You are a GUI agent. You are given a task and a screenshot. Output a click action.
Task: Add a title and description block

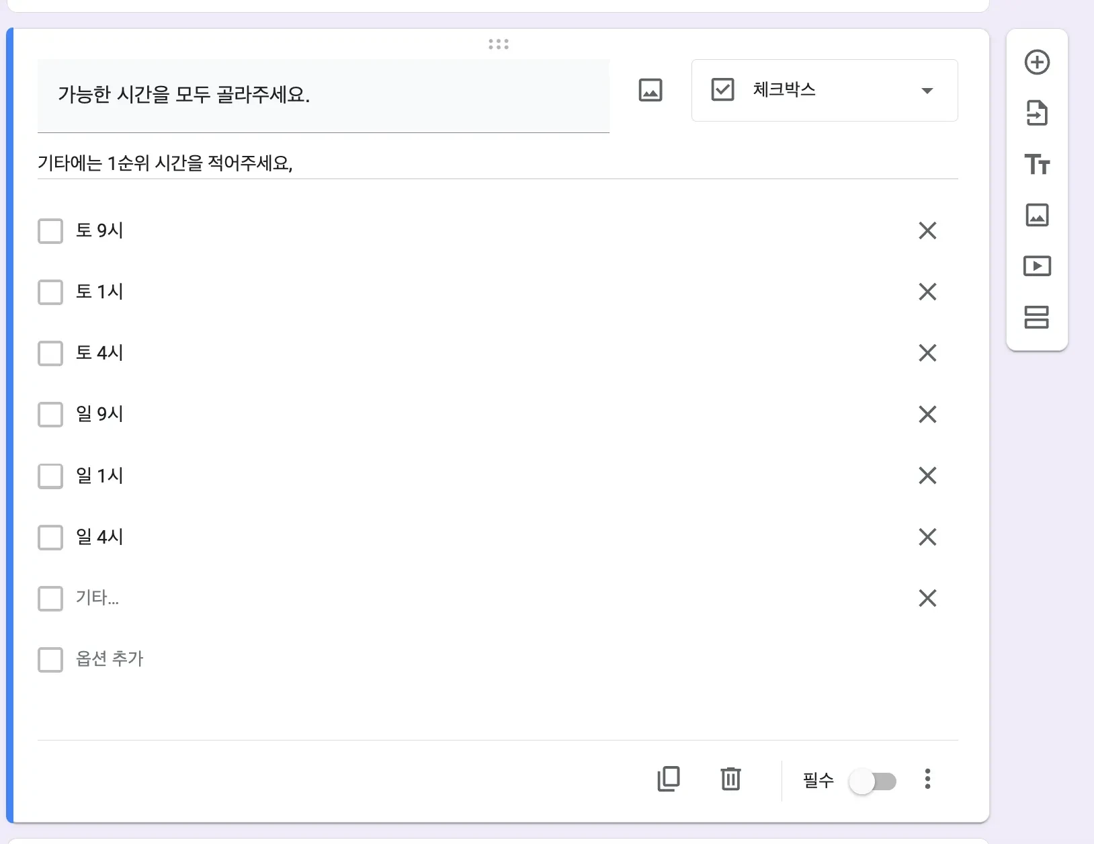(x=1037, y=165)
